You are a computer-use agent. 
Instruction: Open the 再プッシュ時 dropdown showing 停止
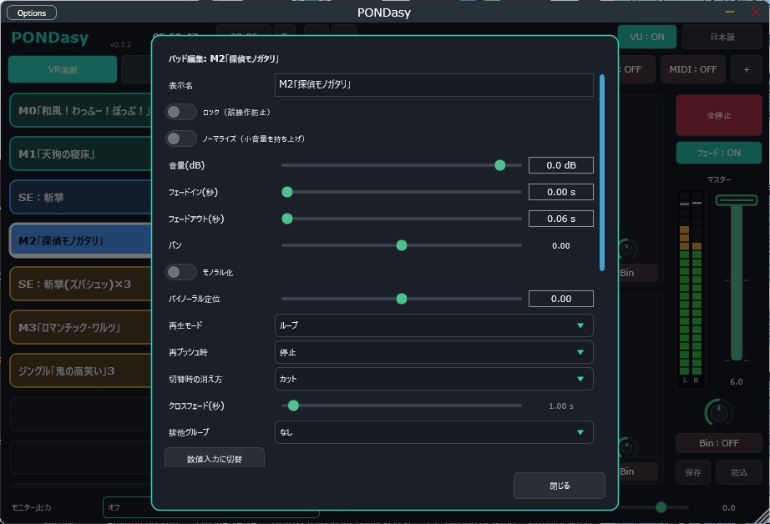click(433, 352)
